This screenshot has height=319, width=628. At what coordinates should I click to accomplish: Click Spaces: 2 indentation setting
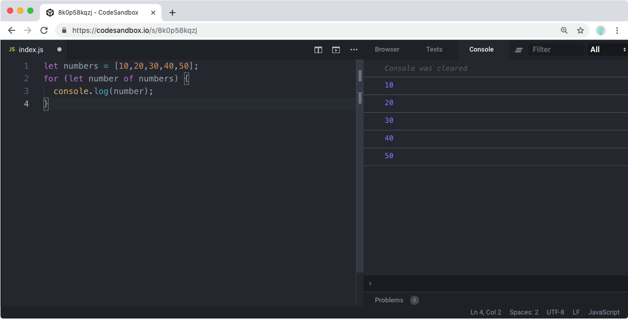[524, 312]
